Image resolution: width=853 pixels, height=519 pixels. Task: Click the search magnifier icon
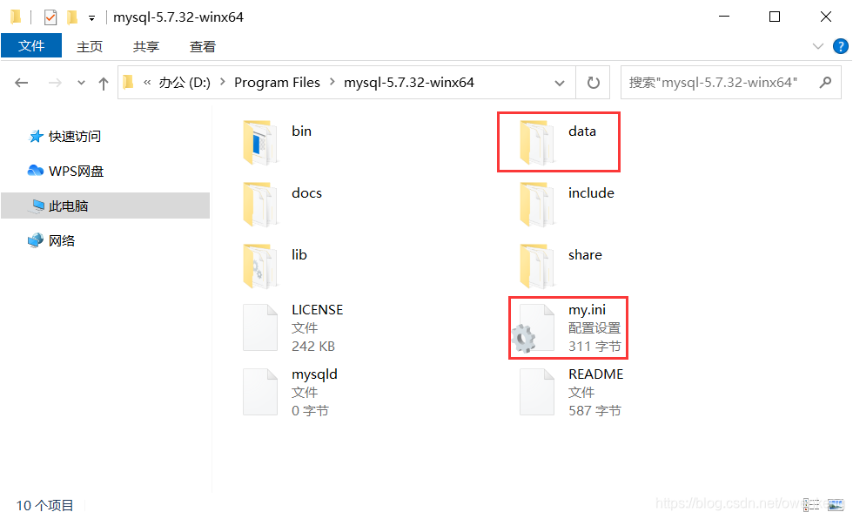click(825, 83)
